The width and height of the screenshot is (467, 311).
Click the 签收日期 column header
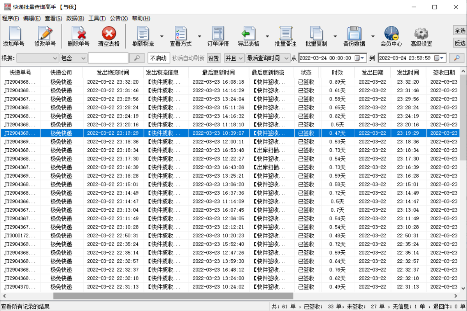(444, 72)
